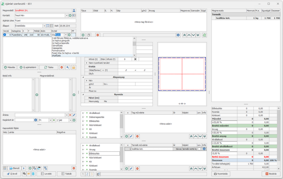This screenshot has height=179, width=283.
Task: Expand Dobozragasztás in the upper operations tree
Action: click(83, 117)
